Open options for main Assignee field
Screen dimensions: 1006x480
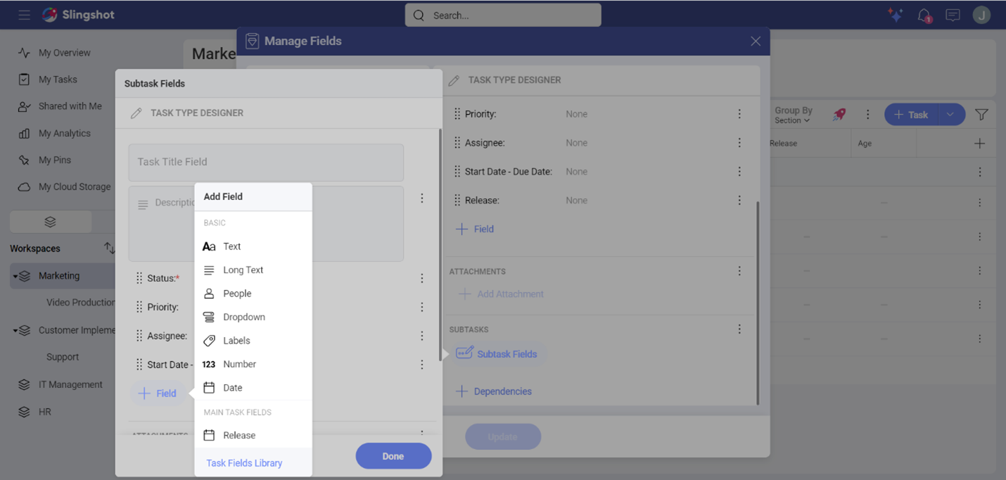(739, 143)
